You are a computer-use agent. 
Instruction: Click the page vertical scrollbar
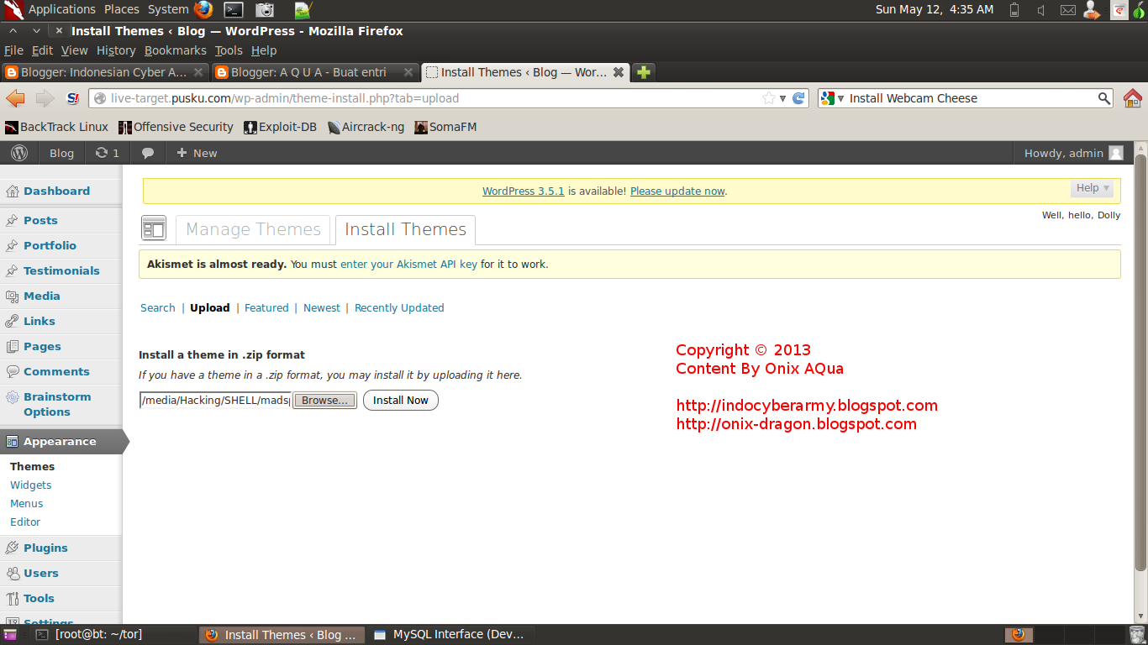click(x=1140, y=361)
